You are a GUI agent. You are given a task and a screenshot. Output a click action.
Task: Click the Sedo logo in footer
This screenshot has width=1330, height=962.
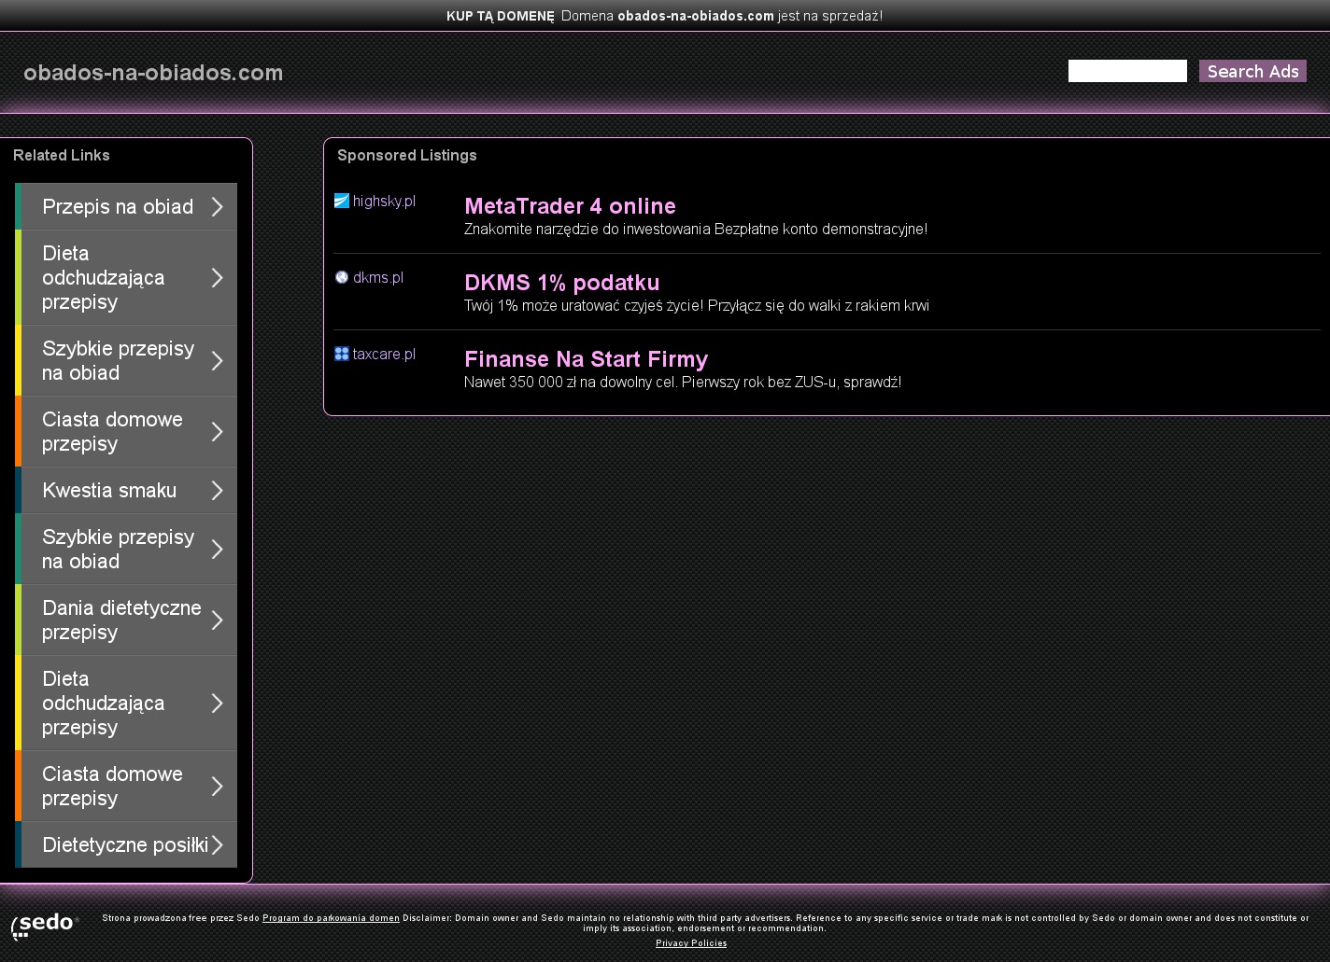[44, 925]
